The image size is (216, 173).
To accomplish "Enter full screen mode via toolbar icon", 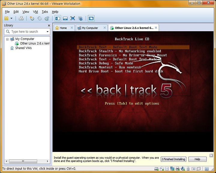I will (73, 18).
